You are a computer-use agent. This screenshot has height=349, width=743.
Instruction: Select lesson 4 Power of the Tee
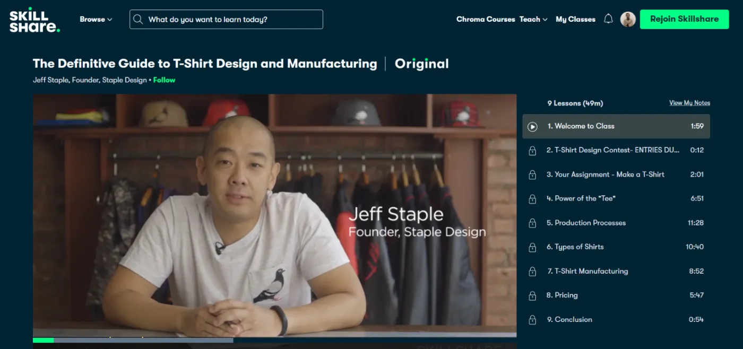(616, 198)
